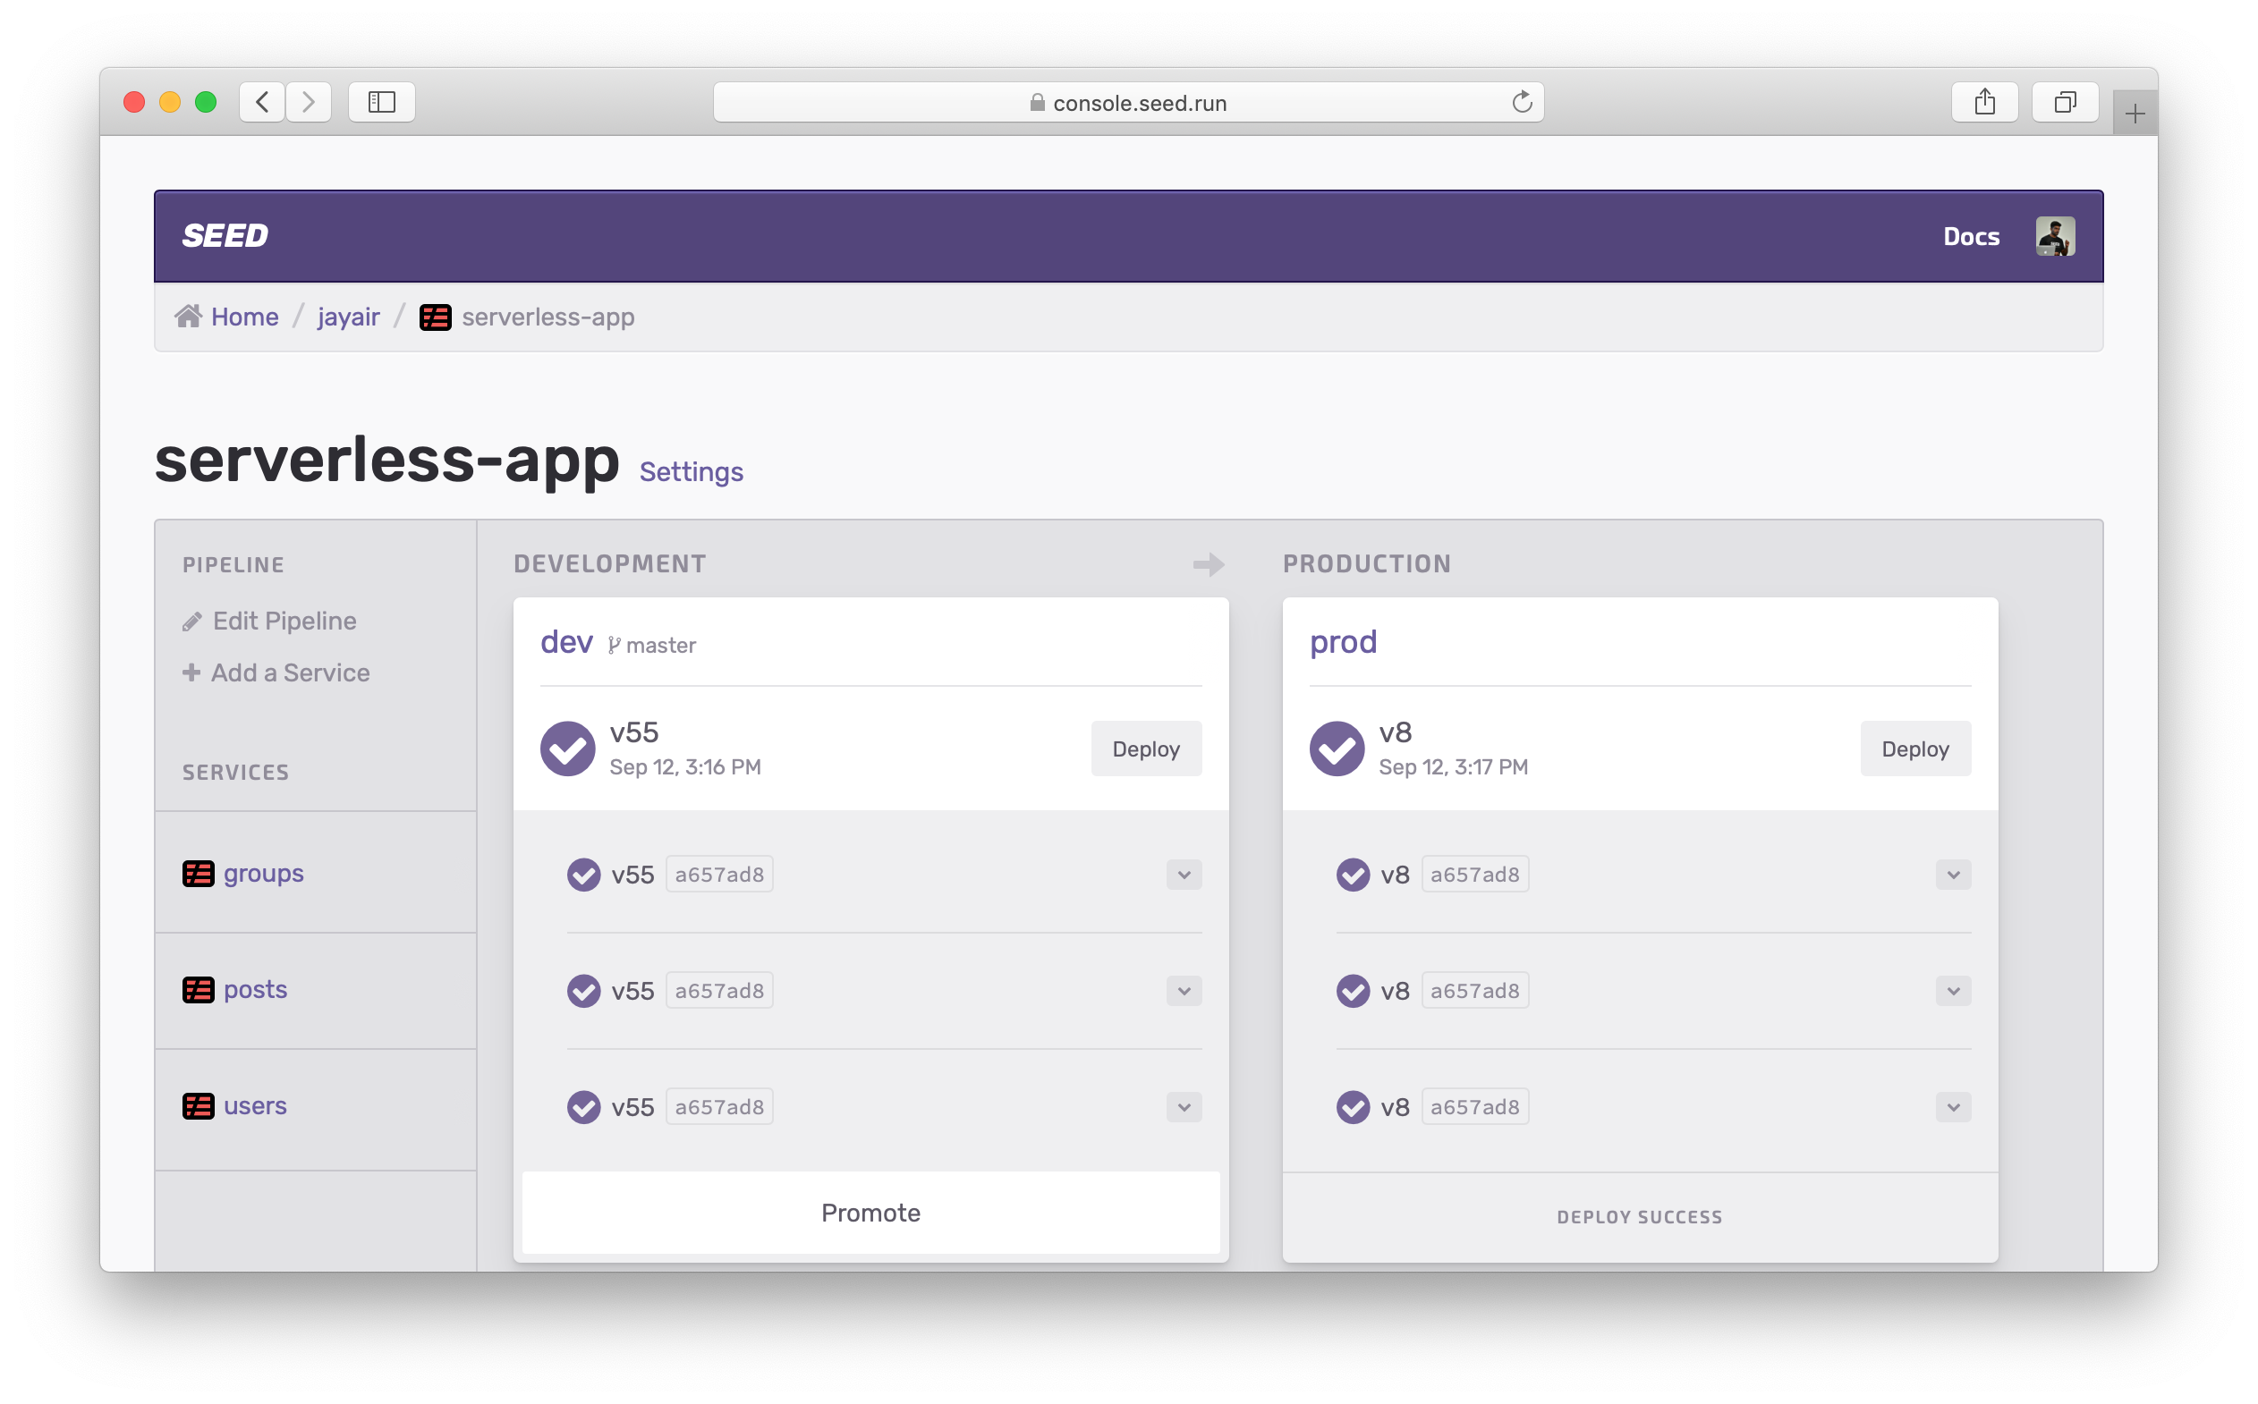
Task: Open the posts service
Action: click(254, 989)
